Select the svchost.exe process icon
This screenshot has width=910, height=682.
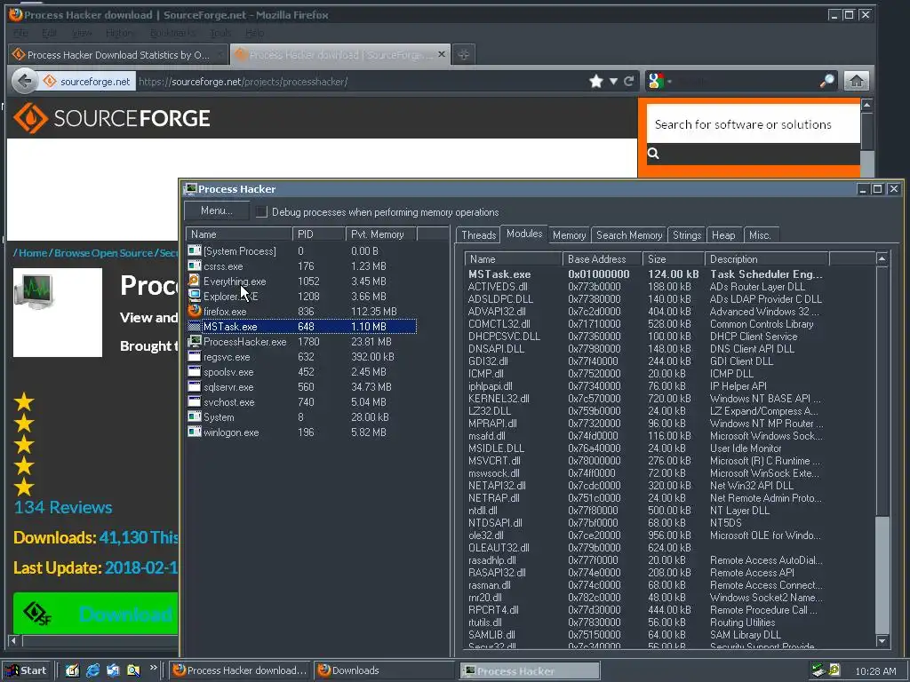coord(195,401)
